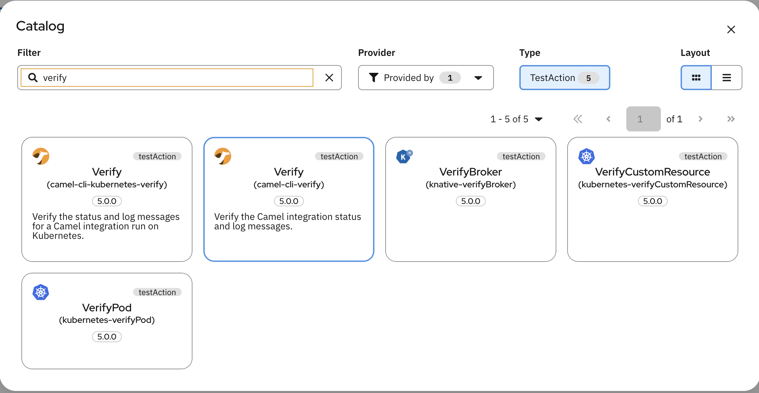The width and height of the screenshot is (759, 393).
Task: Click testAction tag on VerifyPod card
Action: tap(157, 292)
